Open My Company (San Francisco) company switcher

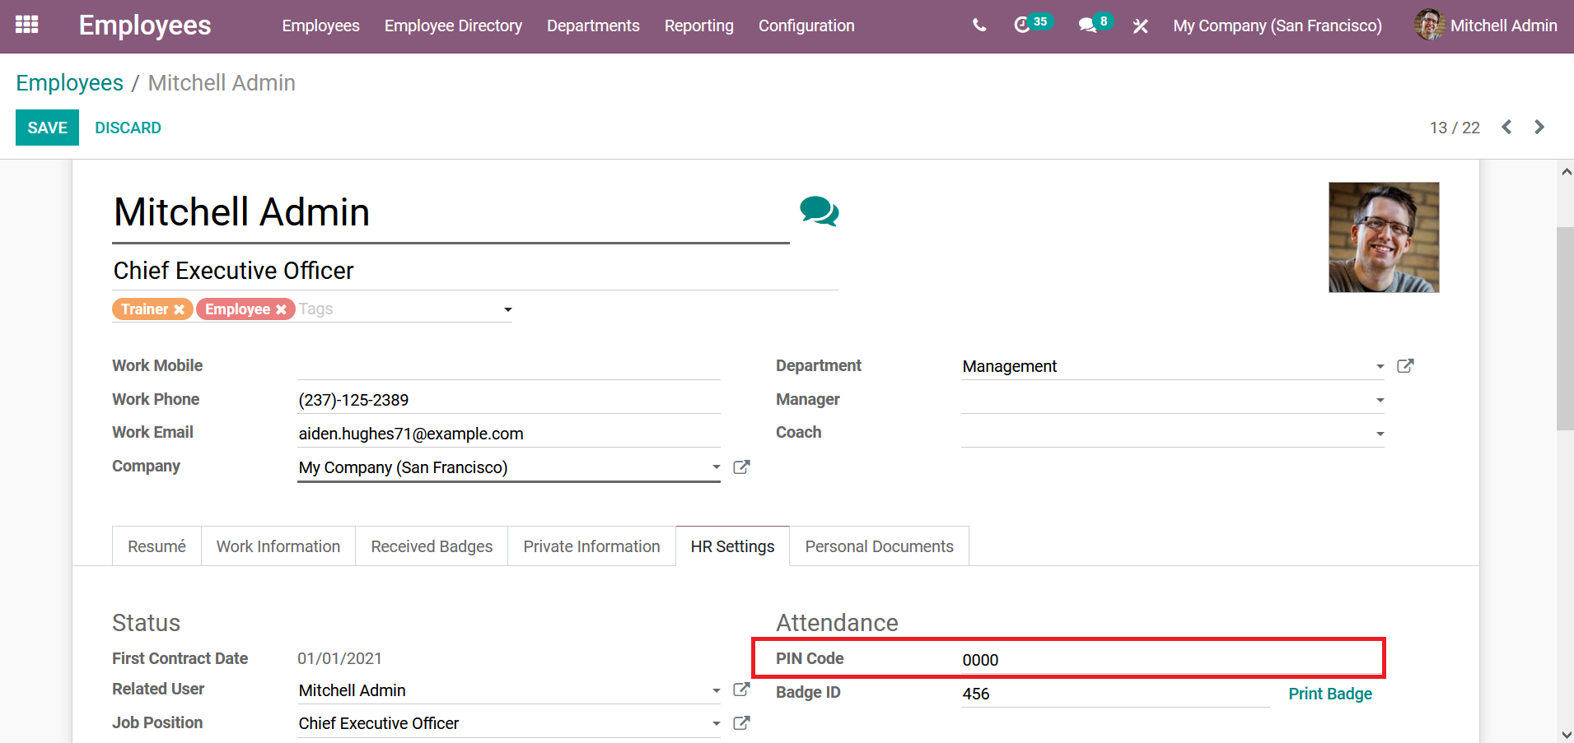1277,26
